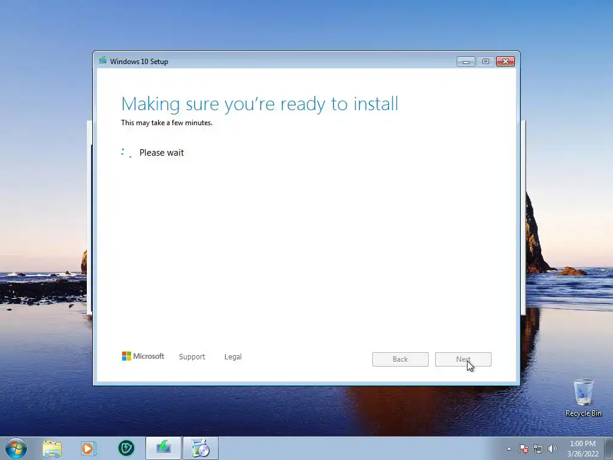613x460 pixels.
Task: Open the green shield app on taskbar
Action: [x=126, y=448]
